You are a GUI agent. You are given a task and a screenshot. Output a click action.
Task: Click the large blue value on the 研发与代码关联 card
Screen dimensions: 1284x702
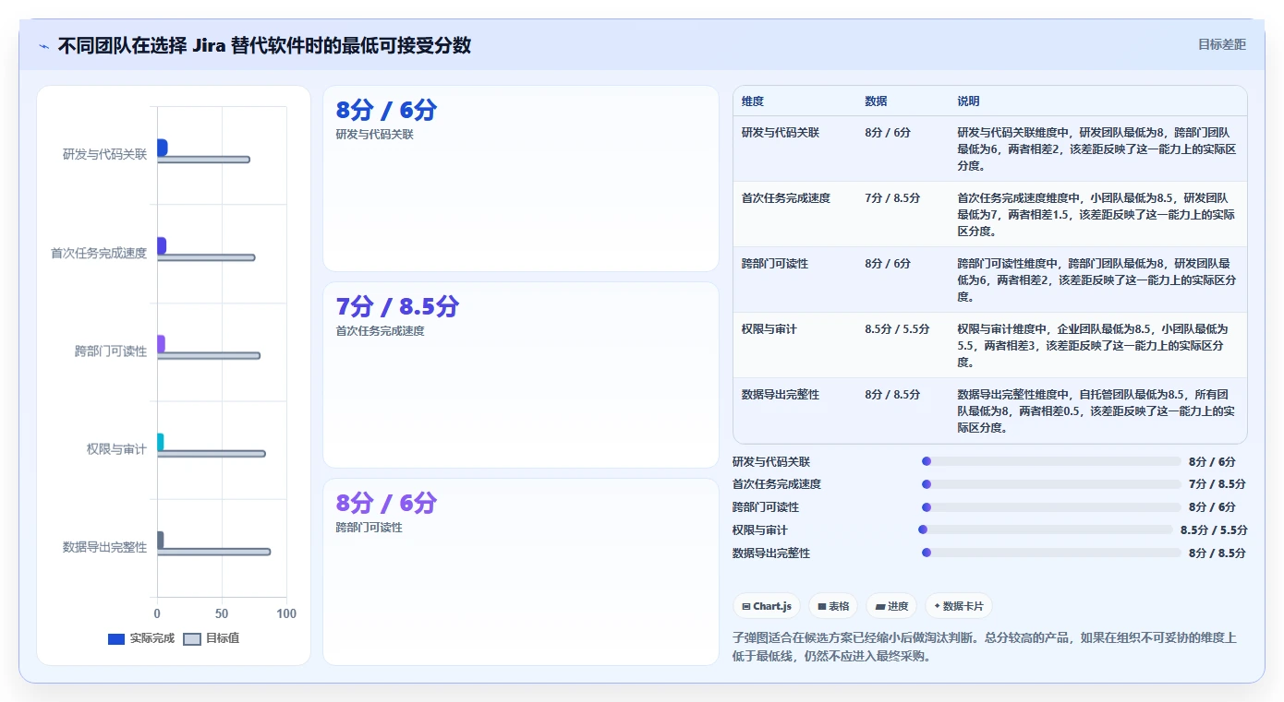(x=386, y=111)
